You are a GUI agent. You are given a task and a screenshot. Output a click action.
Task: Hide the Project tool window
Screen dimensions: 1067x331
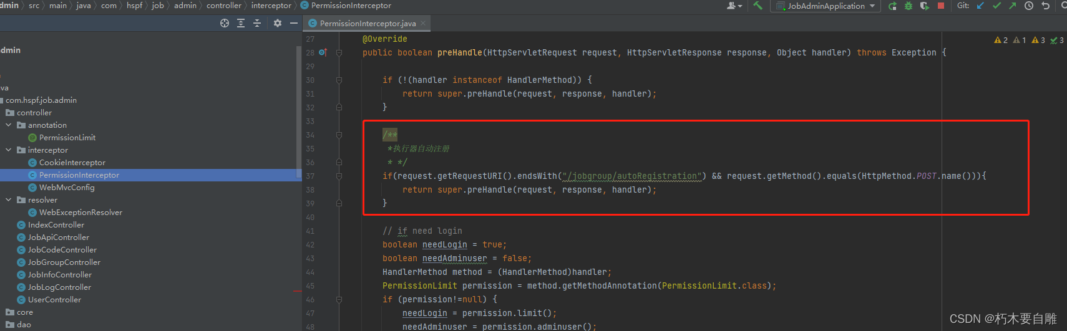pos(294,23)
